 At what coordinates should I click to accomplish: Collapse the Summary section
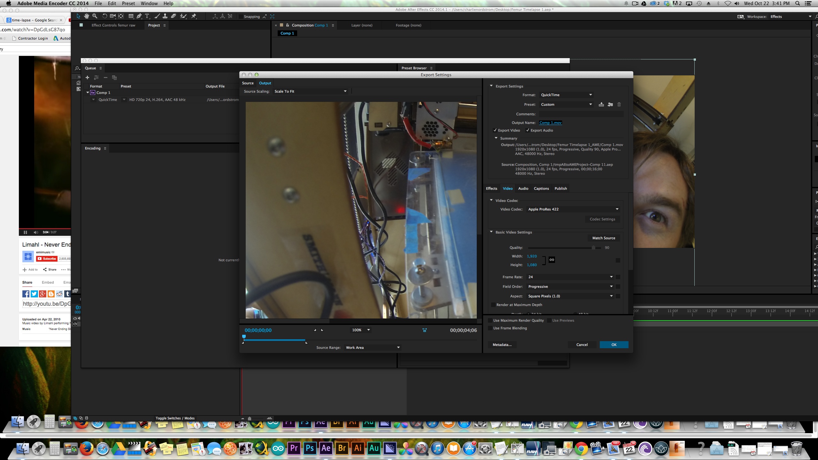tap(496, 138)
